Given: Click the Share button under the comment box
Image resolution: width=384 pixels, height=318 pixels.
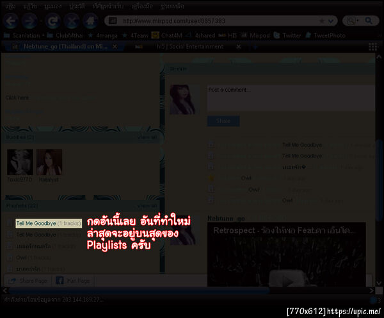Looking at the screenshot, I should 223,121.
